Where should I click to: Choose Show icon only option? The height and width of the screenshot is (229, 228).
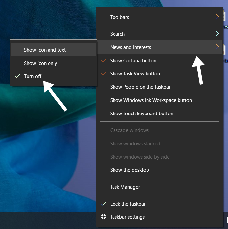(53, 63)
